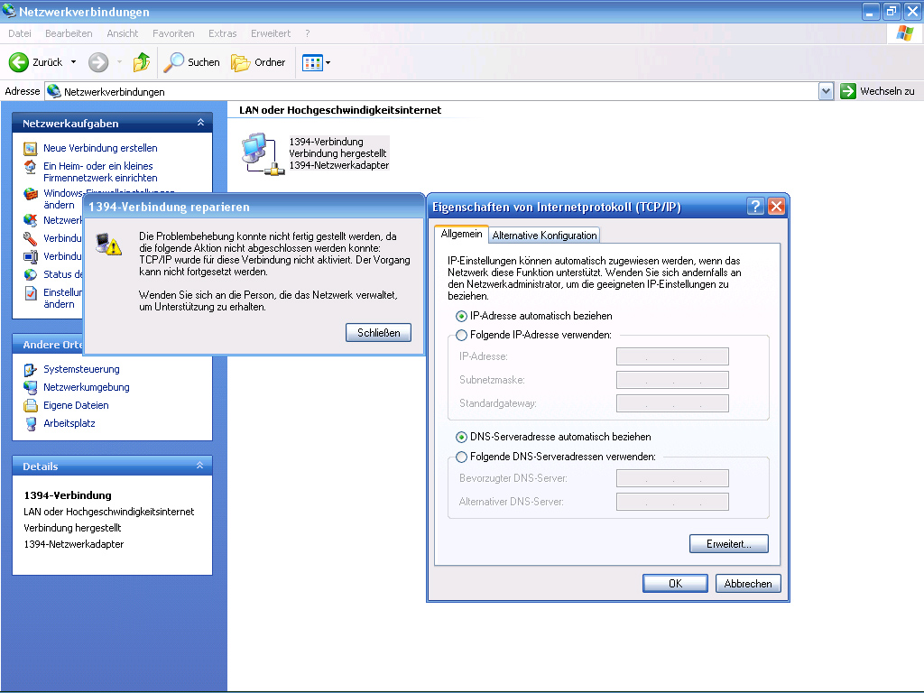Click the help question mark in TCP/IP dialog

(x=756, y=207)
